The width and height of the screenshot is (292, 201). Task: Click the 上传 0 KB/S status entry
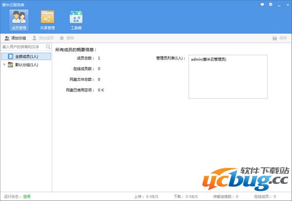pos(146,197)
